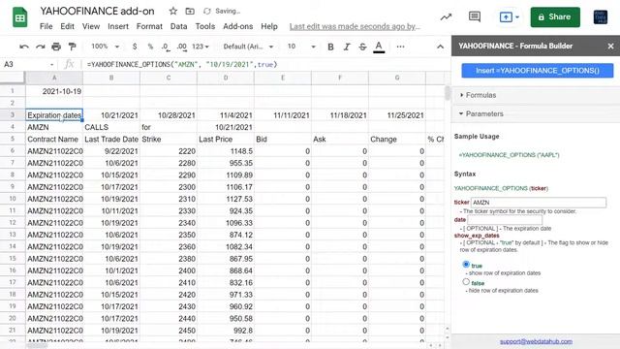Open more toolbar options ellipsis
The height and width of the screenshot is (349, 620).
(x=400, y=47)
